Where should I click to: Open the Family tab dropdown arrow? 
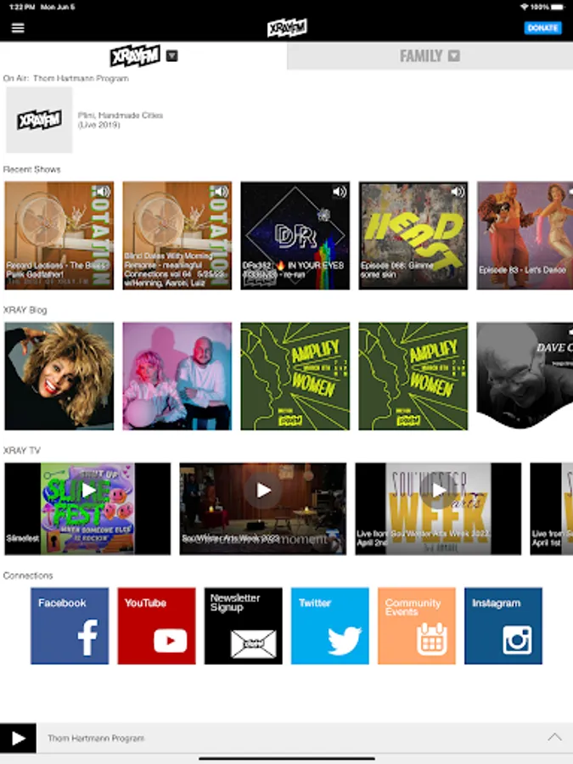[x=453, y=55]
